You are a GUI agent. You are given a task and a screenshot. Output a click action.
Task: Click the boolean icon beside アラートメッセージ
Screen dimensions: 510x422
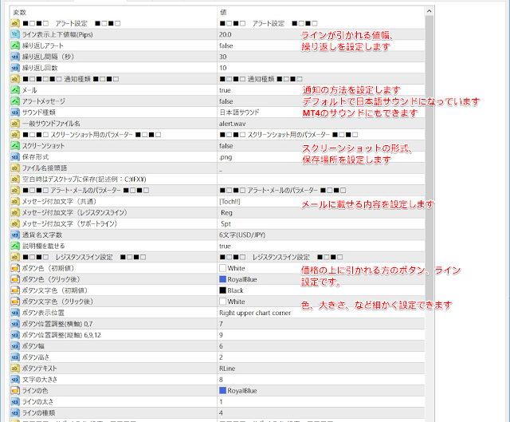point(15,101)
